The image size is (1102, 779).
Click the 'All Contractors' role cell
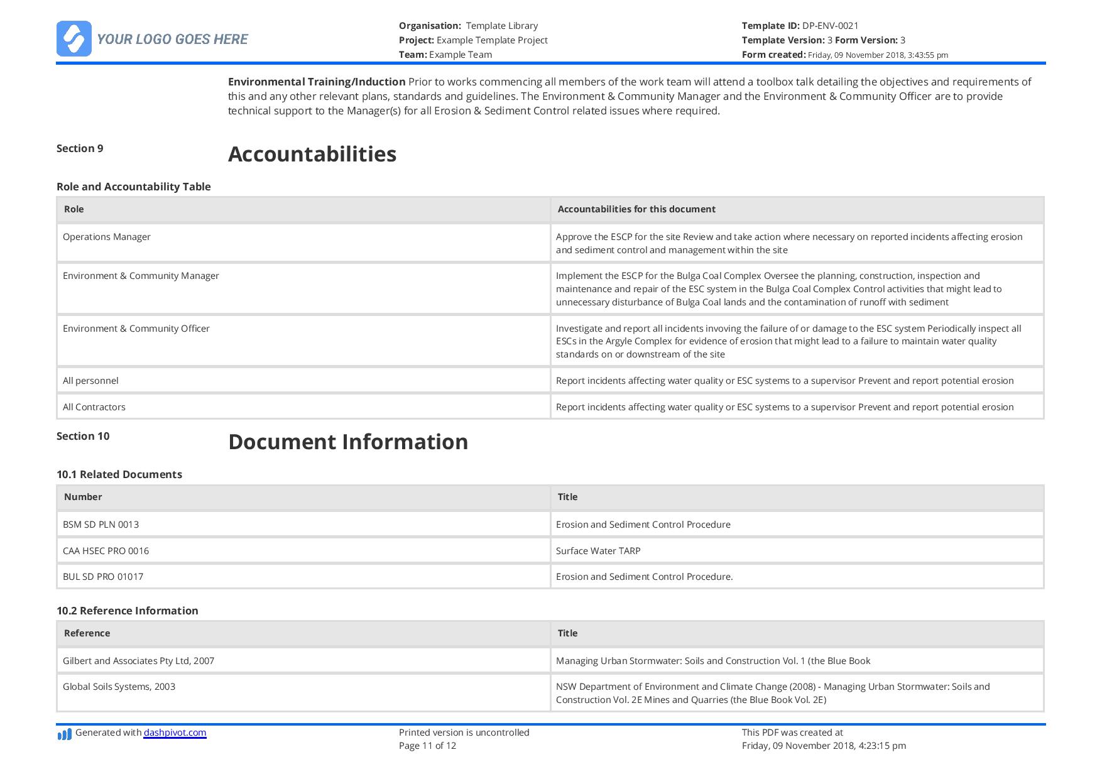tap(303, 407)
